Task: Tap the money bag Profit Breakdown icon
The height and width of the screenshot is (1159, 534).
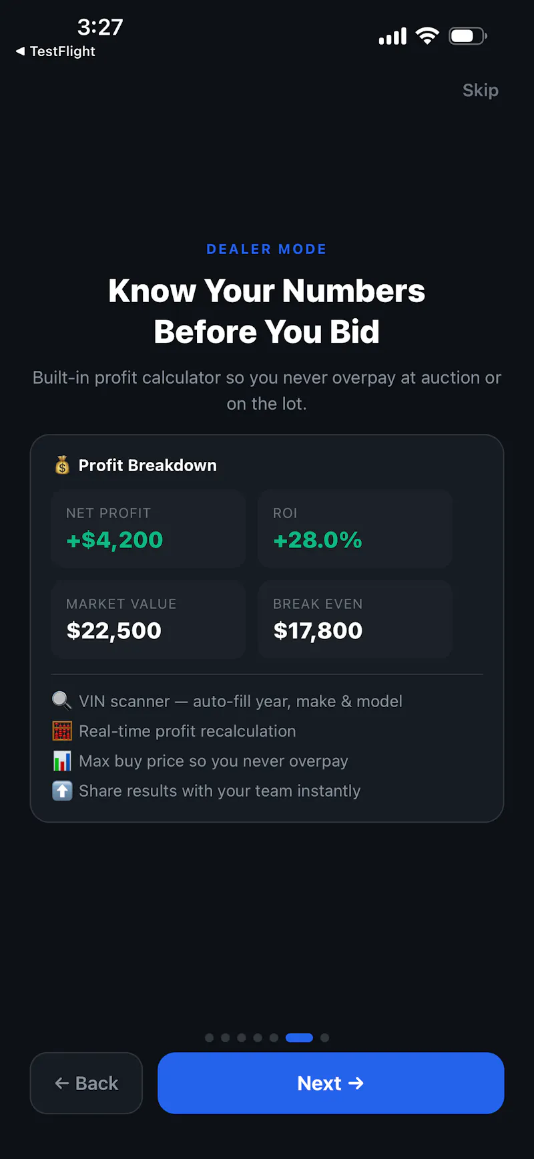Action: [x=62, y=465]
